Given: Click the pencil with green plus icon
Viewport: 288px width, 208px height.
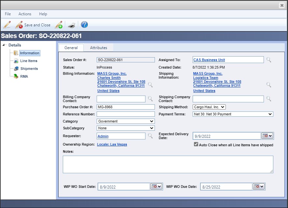Looking at the screenshot, I should click(x=59, y=25).
